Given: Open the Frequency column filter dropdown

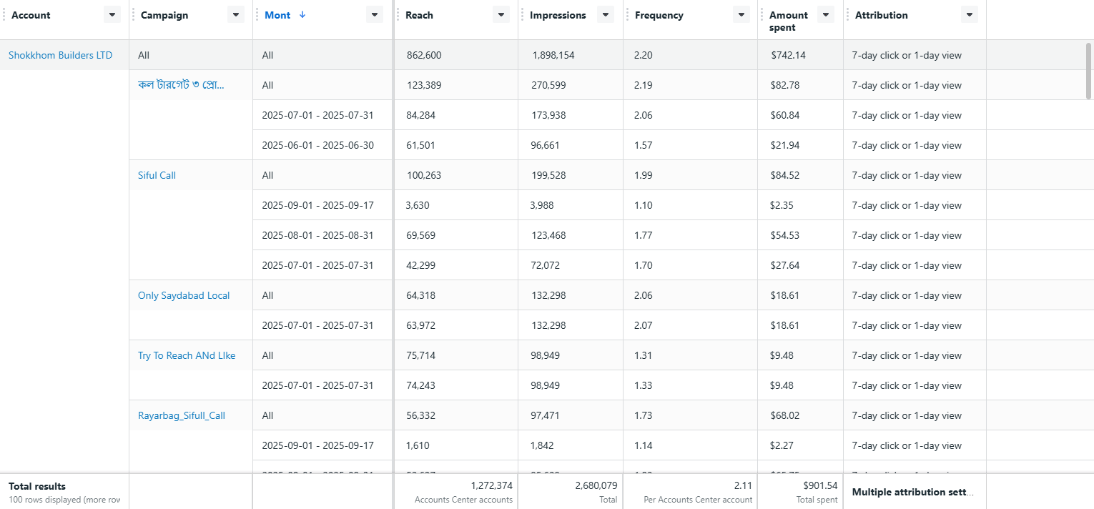Looking at the screenshot, I should [741, 14].
